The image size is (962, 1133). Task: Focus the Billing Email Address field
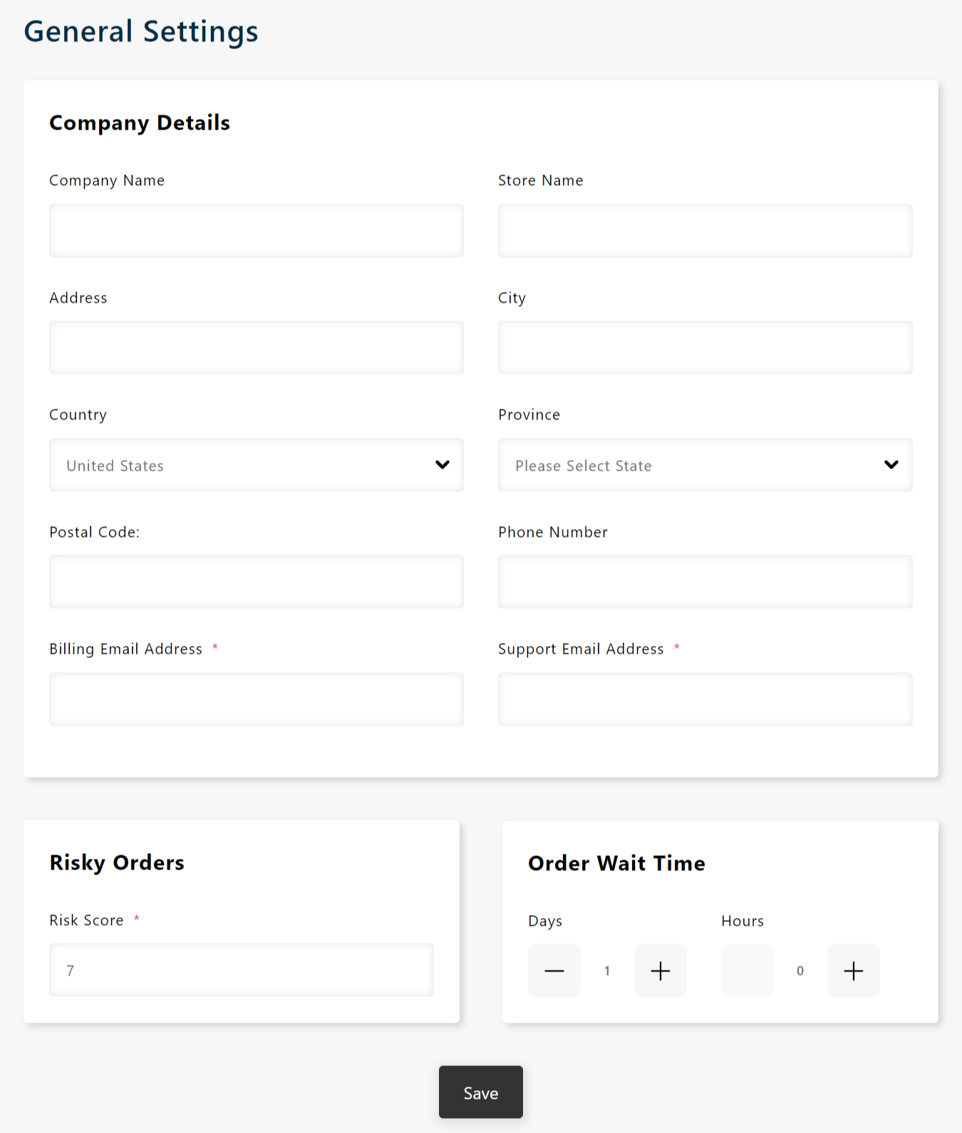point(257,699)
